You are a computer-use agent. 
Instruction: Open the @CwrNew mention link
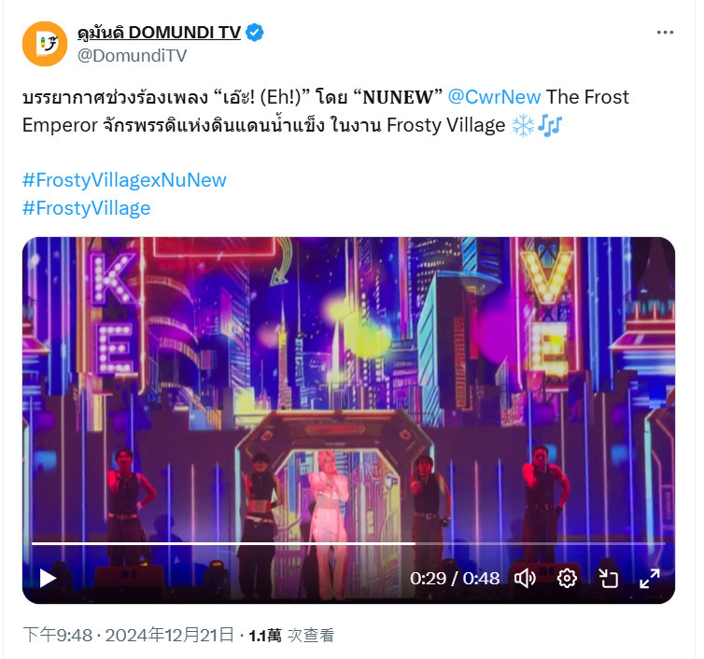[494, 97]
